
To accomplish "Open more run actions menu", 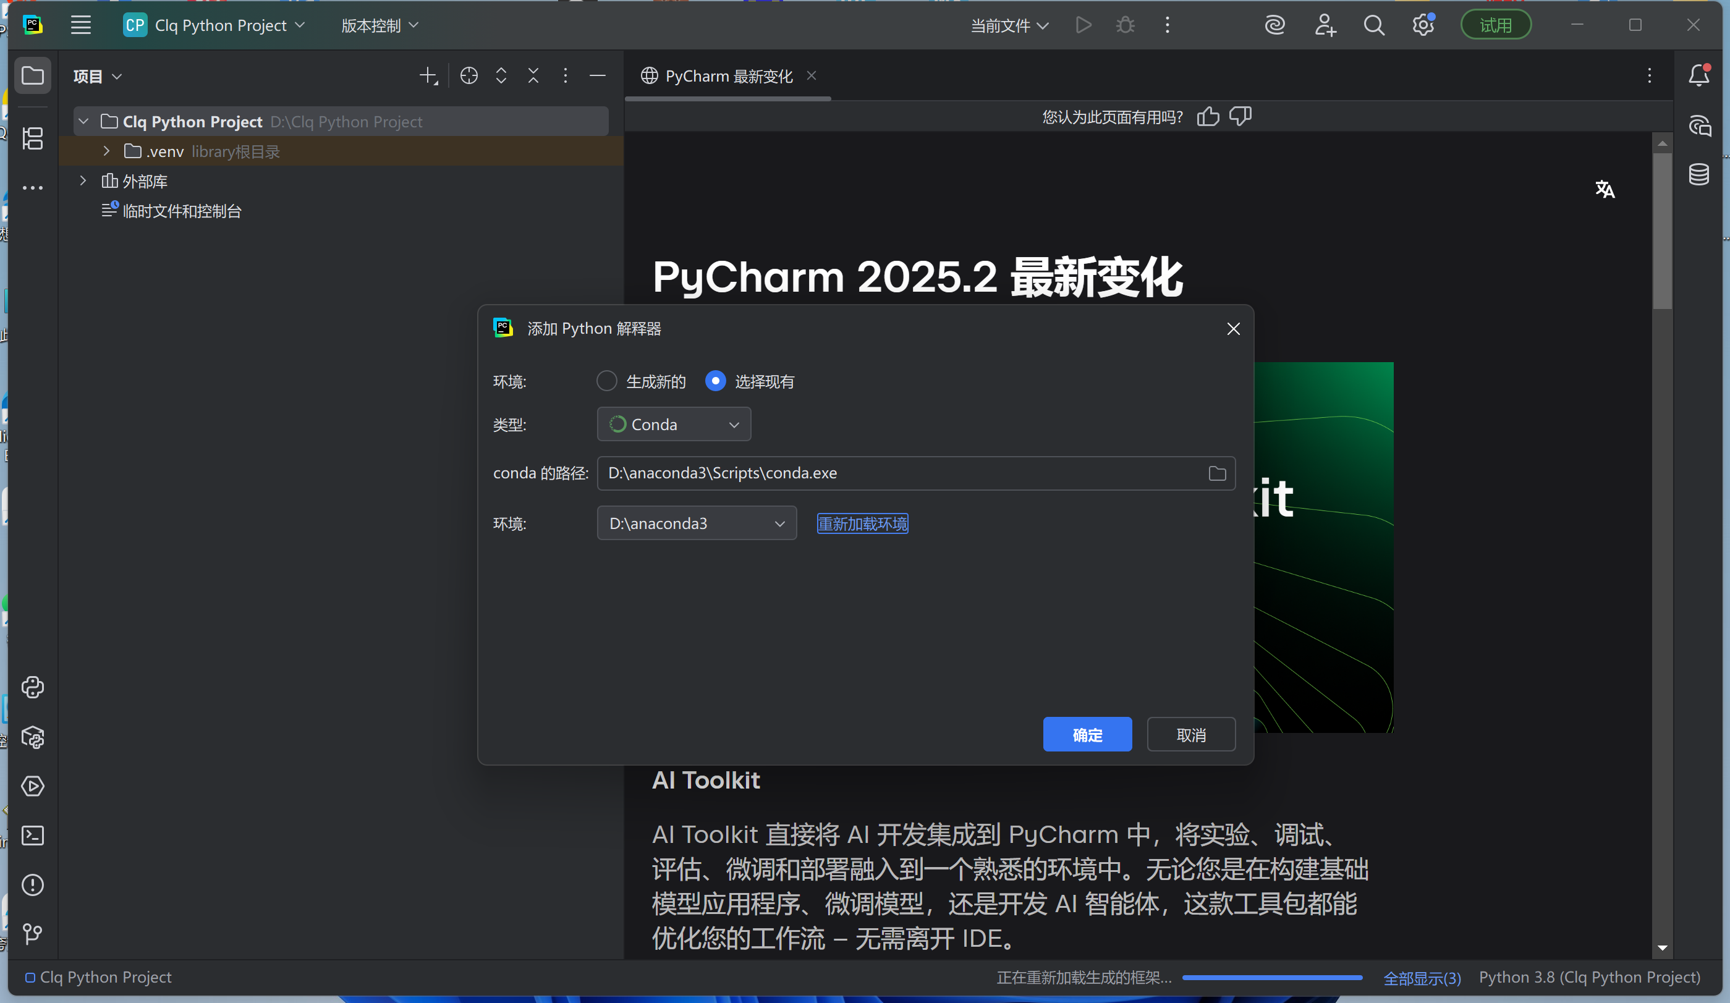I will 1168,25.
